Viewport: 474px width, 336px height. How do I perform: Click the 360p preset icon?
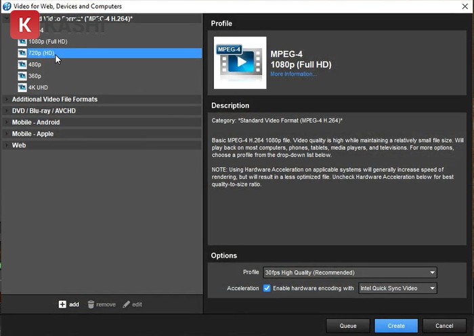tap(22, 76)
